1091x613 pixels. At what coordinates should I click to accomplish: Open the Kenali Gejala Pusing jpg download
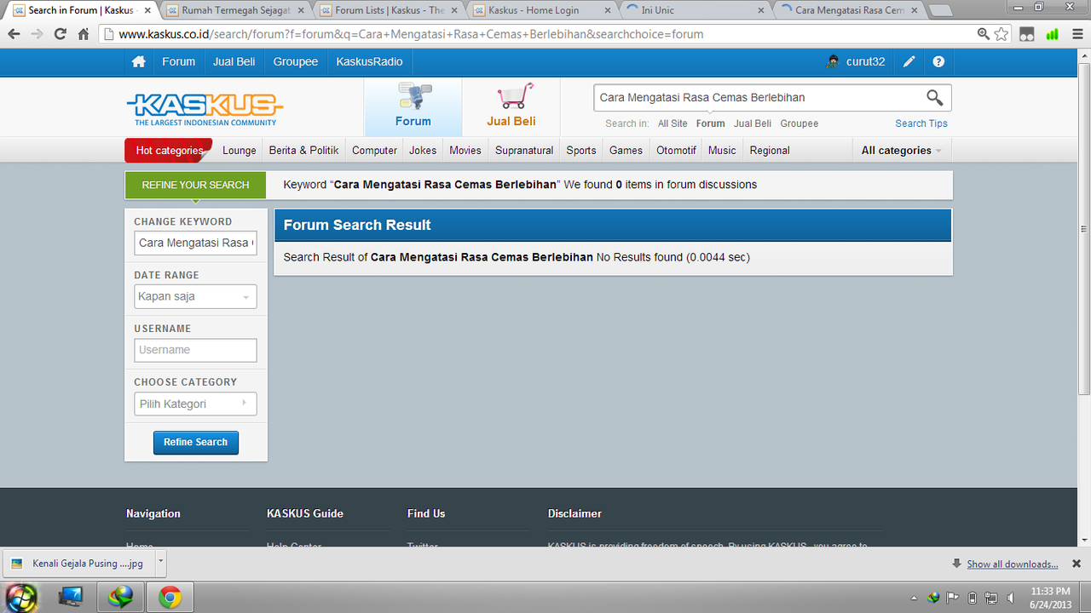78,563
